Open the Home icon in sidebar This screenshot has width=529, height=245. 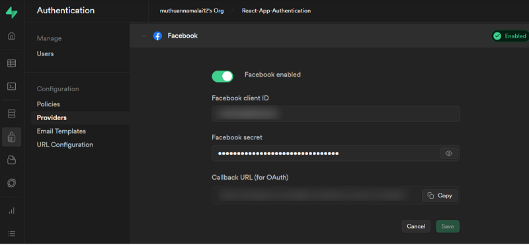point(11,36)
